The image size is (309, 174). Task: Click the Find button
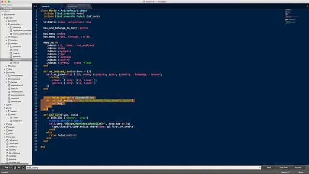tap(269, 168)
